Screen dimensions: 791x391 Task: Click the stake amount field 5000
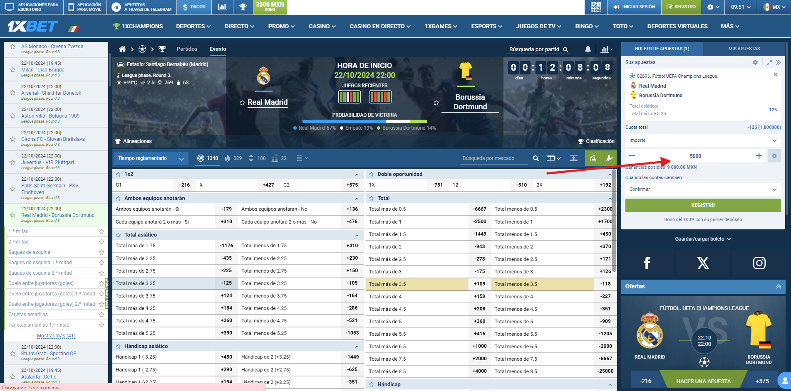coord(695,156)
